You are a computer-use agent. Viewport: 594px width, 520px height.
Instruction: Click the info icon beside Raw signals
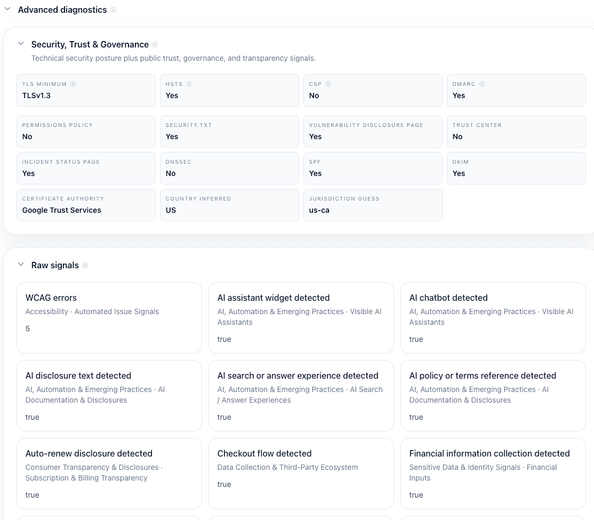click(85, 265)
